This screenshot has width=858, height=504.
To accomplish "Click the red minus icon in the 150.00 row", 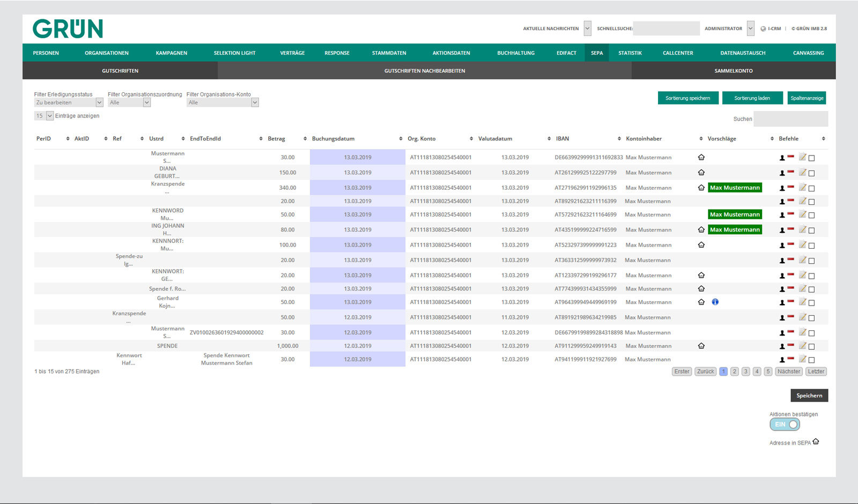I will pos(790,172).
